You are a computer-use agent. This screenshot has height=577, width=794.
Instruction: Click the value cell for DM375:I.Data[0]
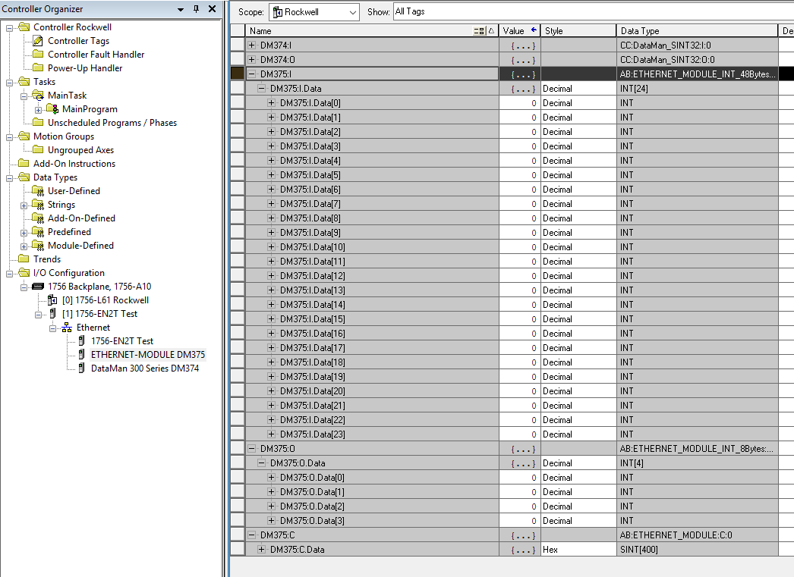tap(519, 103)
